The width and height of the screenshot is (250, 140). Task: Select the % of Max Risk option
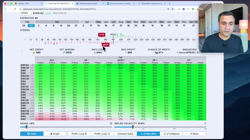click(148, 134)
